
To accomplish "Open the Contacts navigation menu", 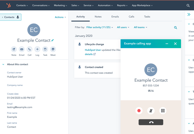I will point(22,5).
